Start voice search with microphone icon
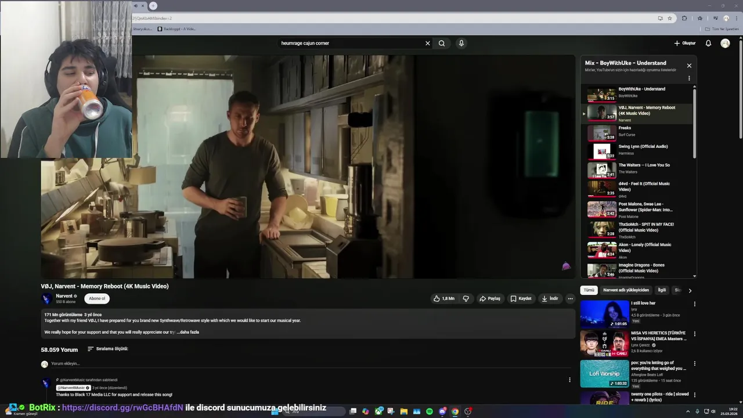Screen dimensions: 743x418 (461, 43)
